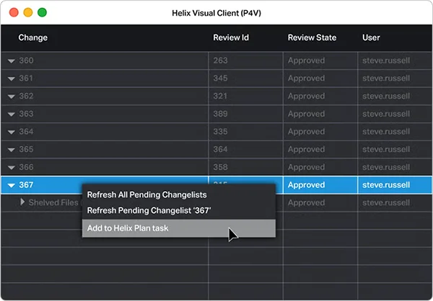Screen dimensions: 433x301
Task: Select the changelist 365 row
Action: (x=216, y=149)
